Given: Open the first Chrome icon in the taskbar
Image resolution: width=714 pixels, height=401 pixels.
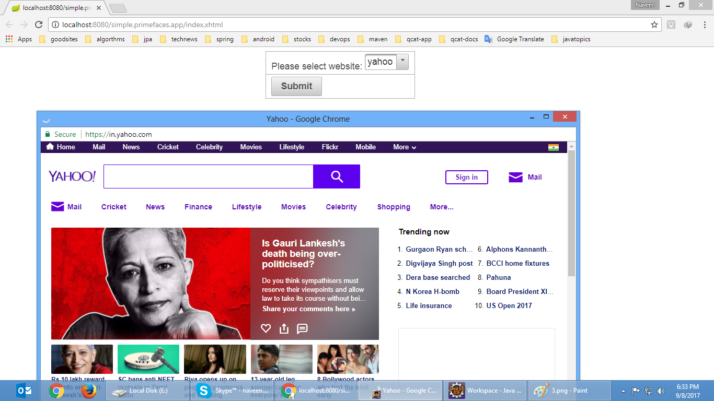Looking at the screenshot, I should click(x=56, y=391).
